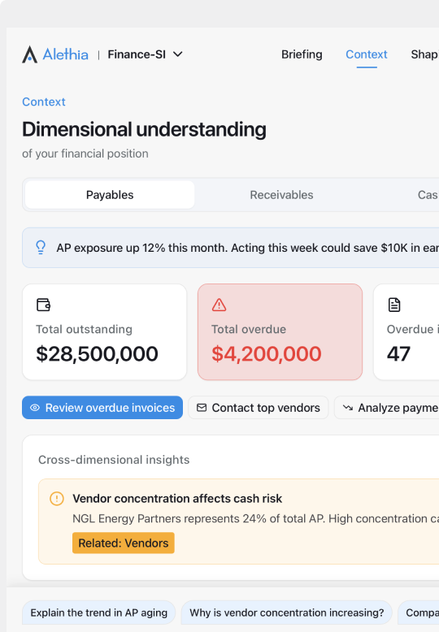Click the envelope icon beside Contact top vendors
The width and height of the screenshot is (439, 632).
(202, 408)
